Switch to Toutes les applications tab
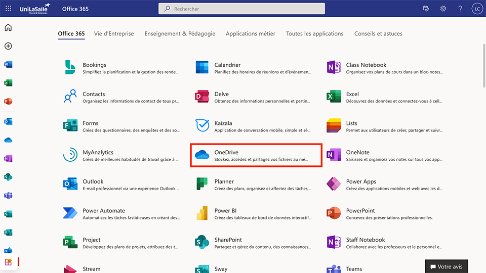 [314, 33]
